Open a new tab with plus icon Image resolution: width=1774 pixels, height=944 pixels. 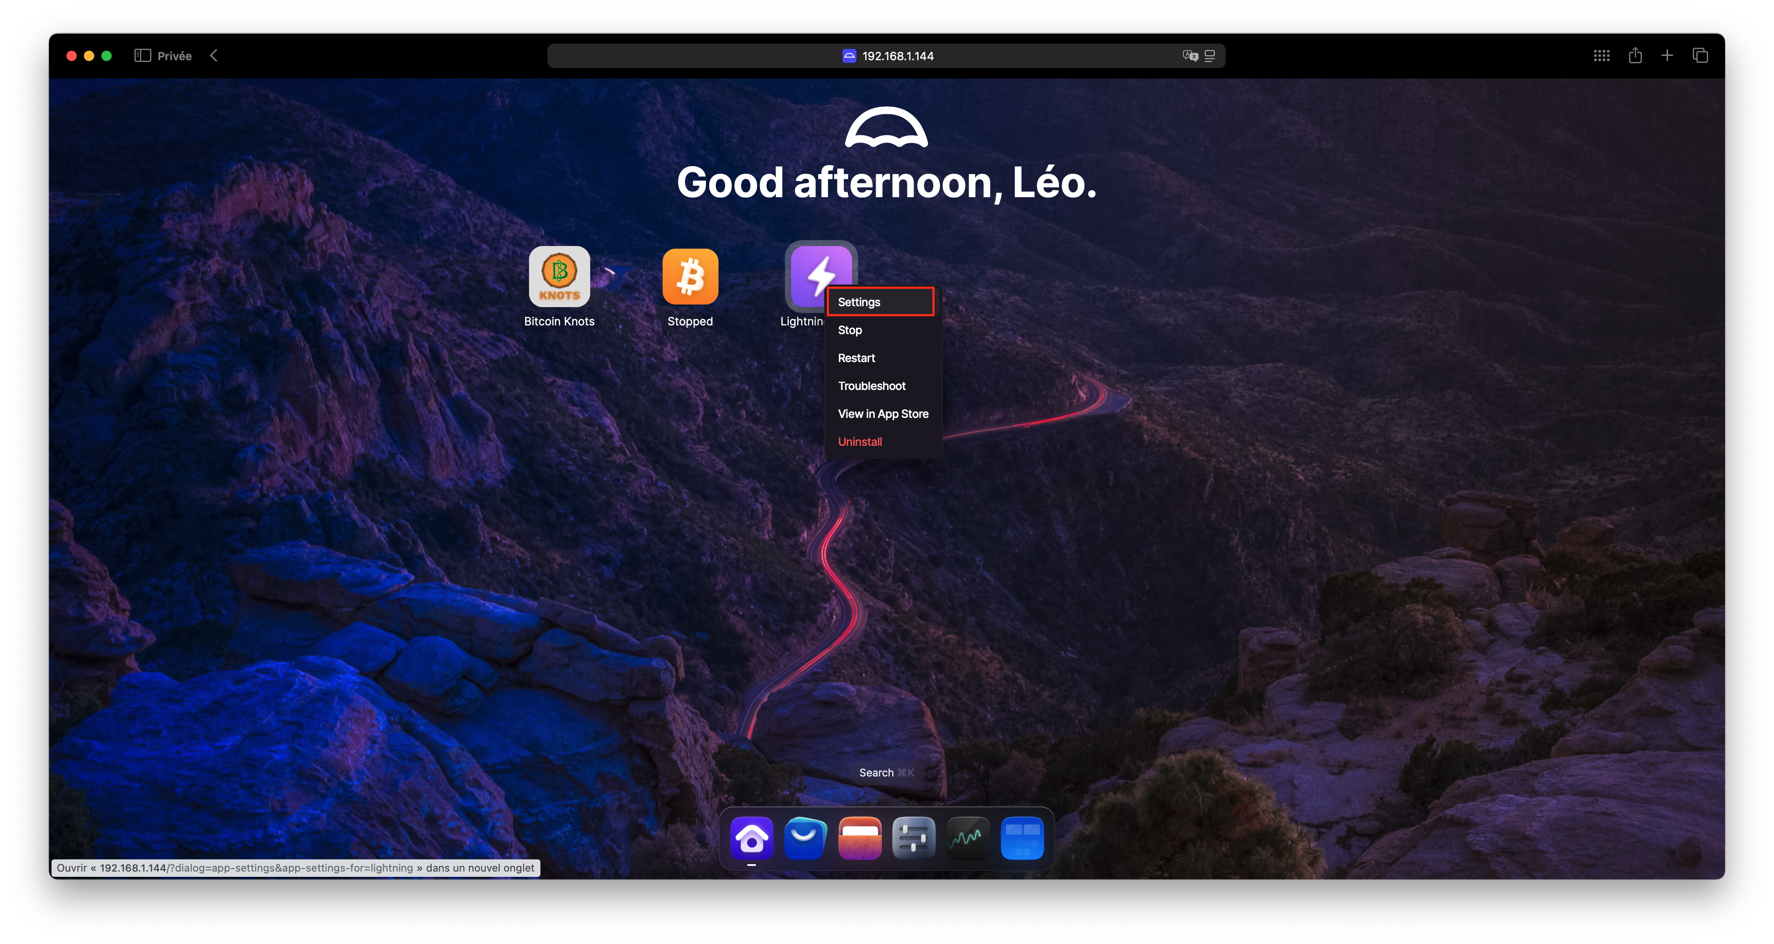[x=1667, y=56]
